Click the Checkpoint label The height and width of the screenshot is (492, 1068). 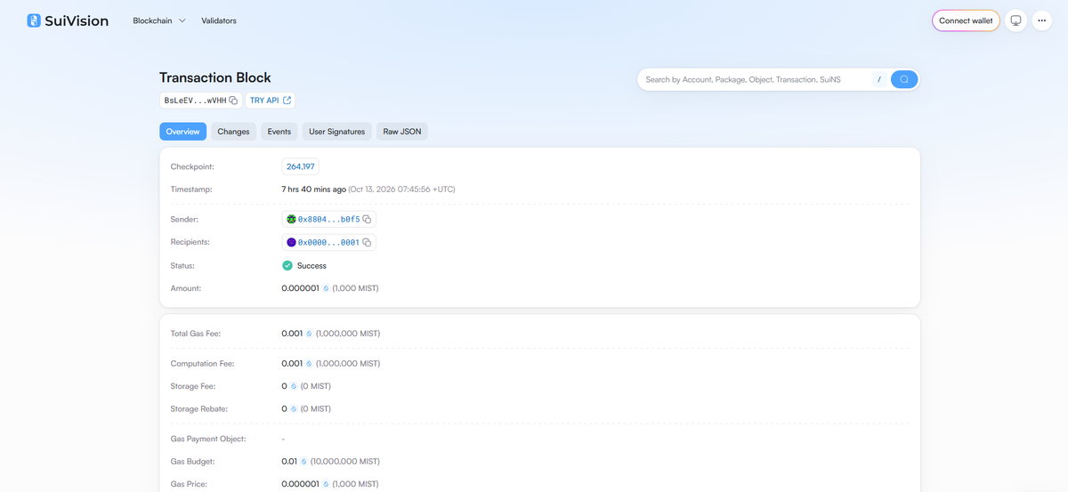(192, 166)
